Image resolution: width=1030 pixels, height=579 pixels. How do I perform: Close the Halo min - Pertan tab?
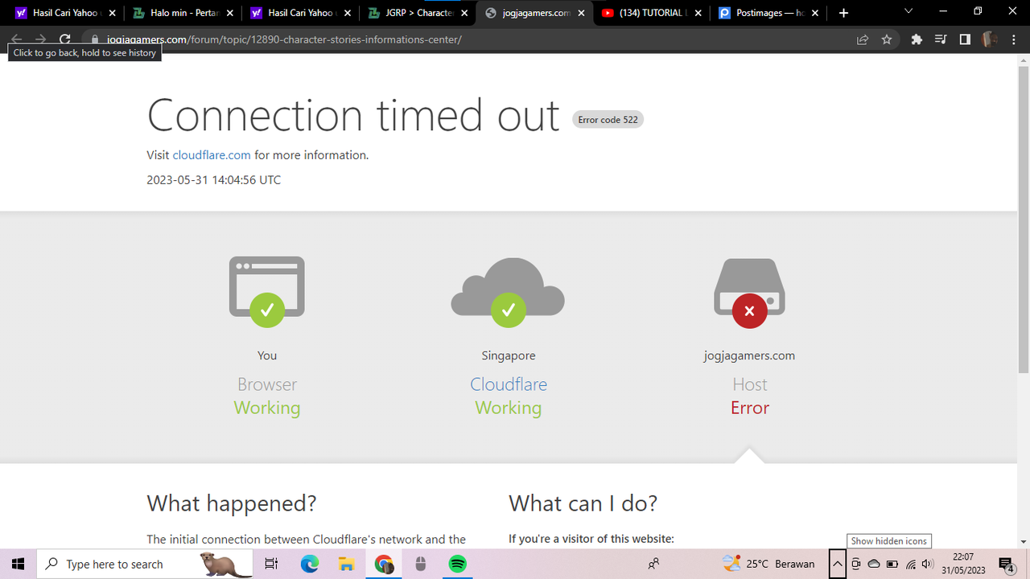pyautogui.click(x=229, y=13)
